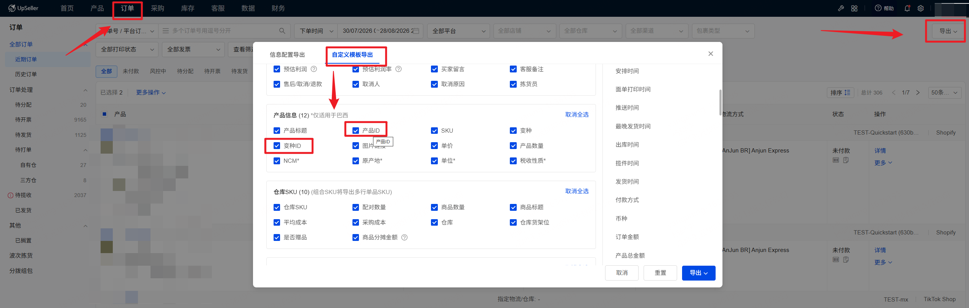Open the 订单 top menu
Viewport: 969px width, 308px height.
[x=127, y=8]
